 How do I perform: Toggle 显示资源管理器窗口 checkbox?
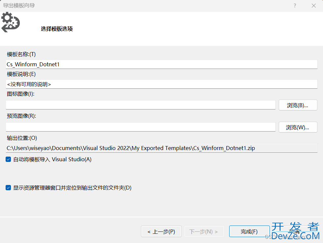8,188
